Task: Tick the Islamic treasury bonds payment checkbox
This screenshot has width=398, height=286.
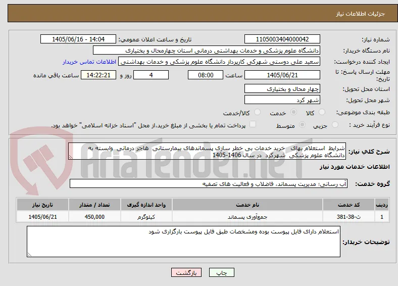Action: tap(253, 124)
